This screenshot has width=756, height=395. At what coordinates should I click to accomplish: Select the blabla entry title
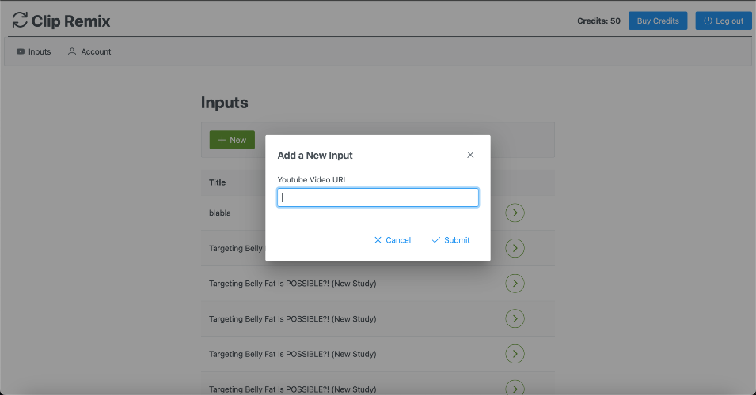220,213
